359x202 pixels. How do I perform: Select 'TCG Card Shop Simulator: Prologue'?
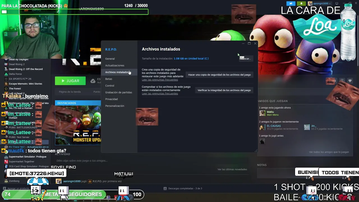point(29,166)
